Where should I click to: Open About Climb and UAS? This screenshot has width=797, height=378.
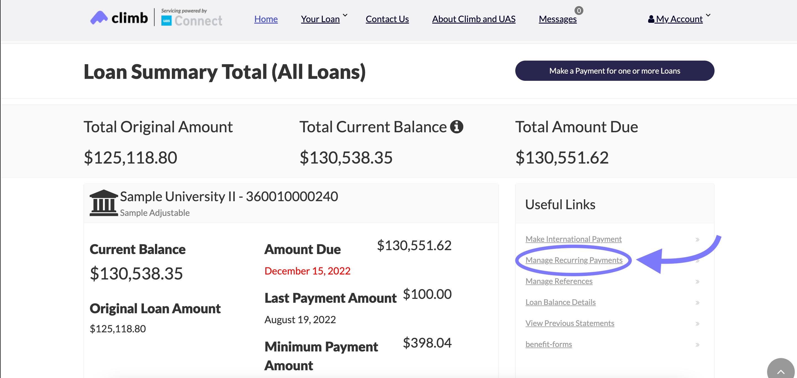point(473,19)
